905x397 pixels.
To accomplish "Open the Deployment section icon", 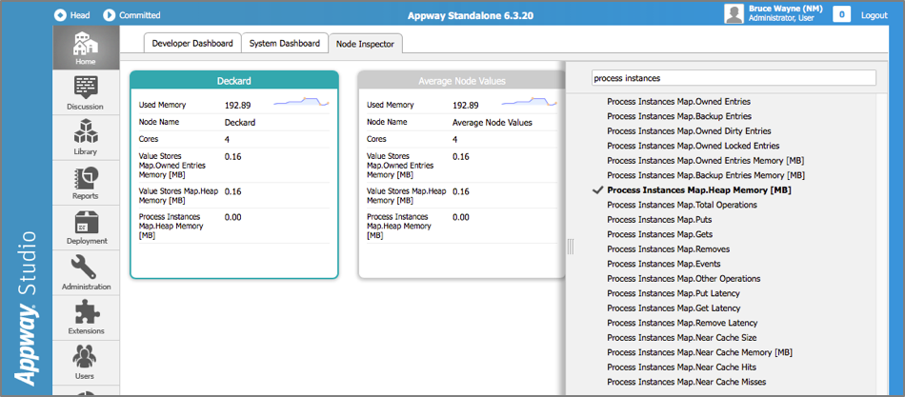I will 86,224.
